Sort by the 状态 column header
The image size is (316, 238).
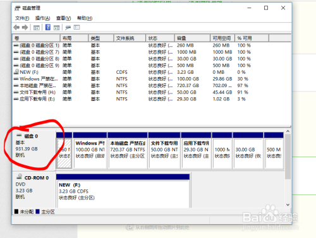(x=160, y=38)
